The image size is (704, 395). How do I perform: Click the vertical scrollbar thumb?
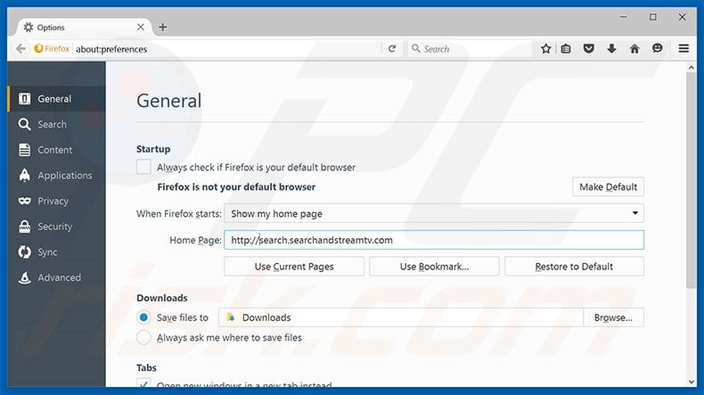(691, 181)
